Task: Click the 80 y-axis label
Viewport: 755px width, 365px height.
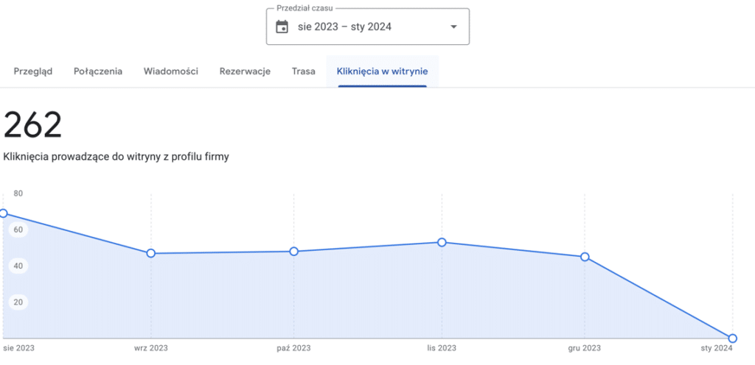Action: click(x=18, y=194)
